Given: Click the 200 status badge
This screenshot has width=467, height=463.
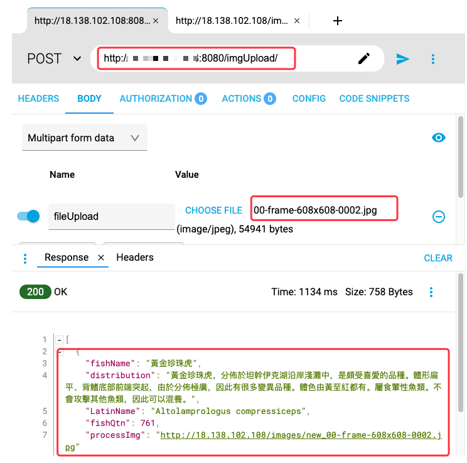Looking at the screenshot, I should pyautogui.click(x=35, y=291).
